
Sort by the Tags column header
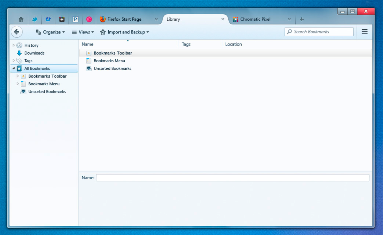201,44
